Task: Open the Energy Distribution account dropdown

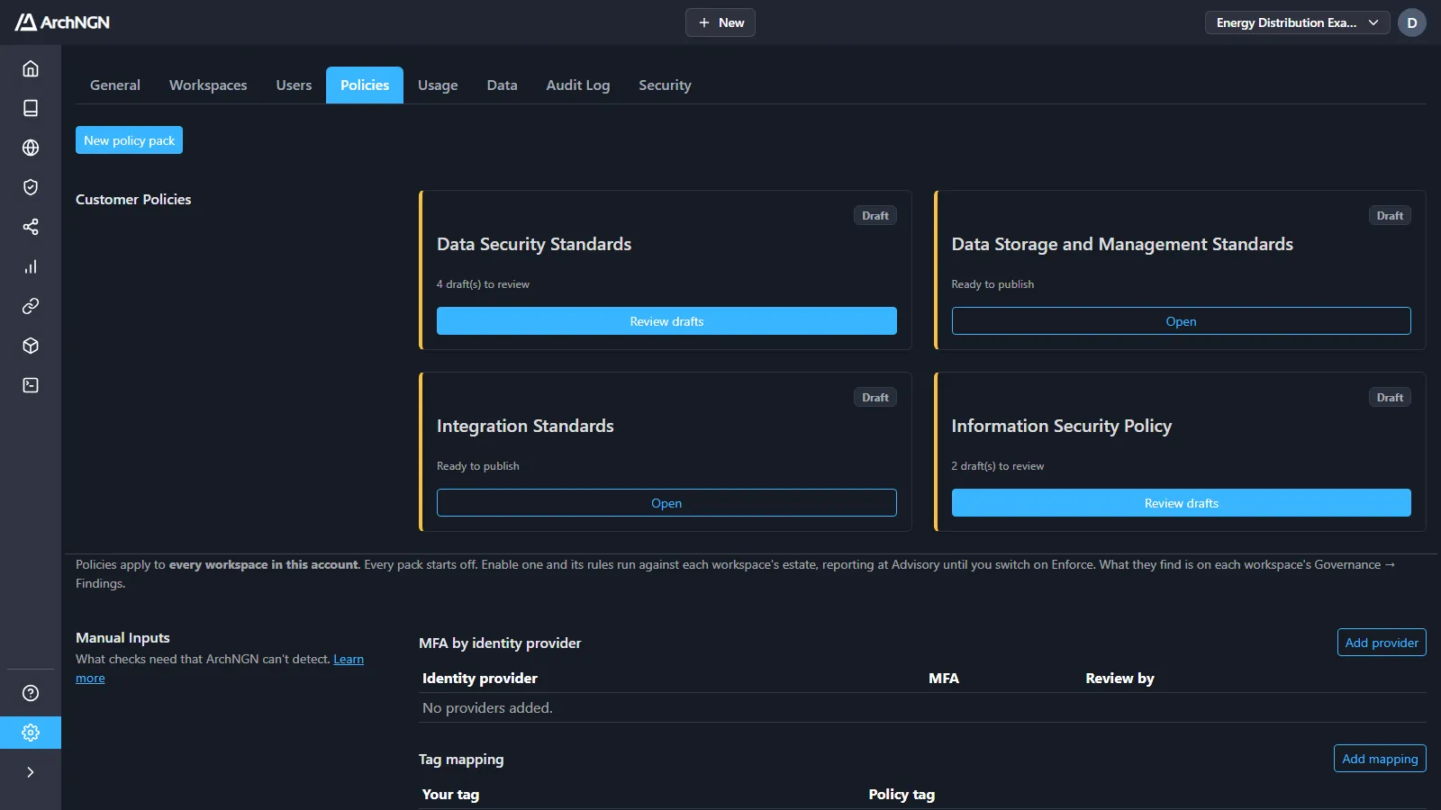Action: click(x=1298, y=22)
